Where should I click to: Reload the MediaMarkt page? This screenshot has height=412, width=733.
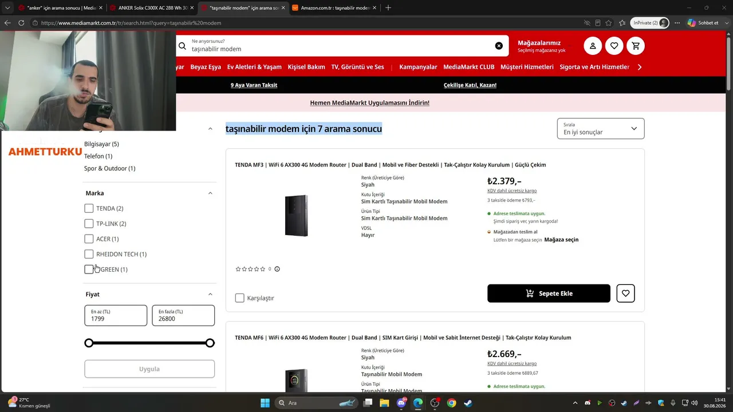(21, 23)
